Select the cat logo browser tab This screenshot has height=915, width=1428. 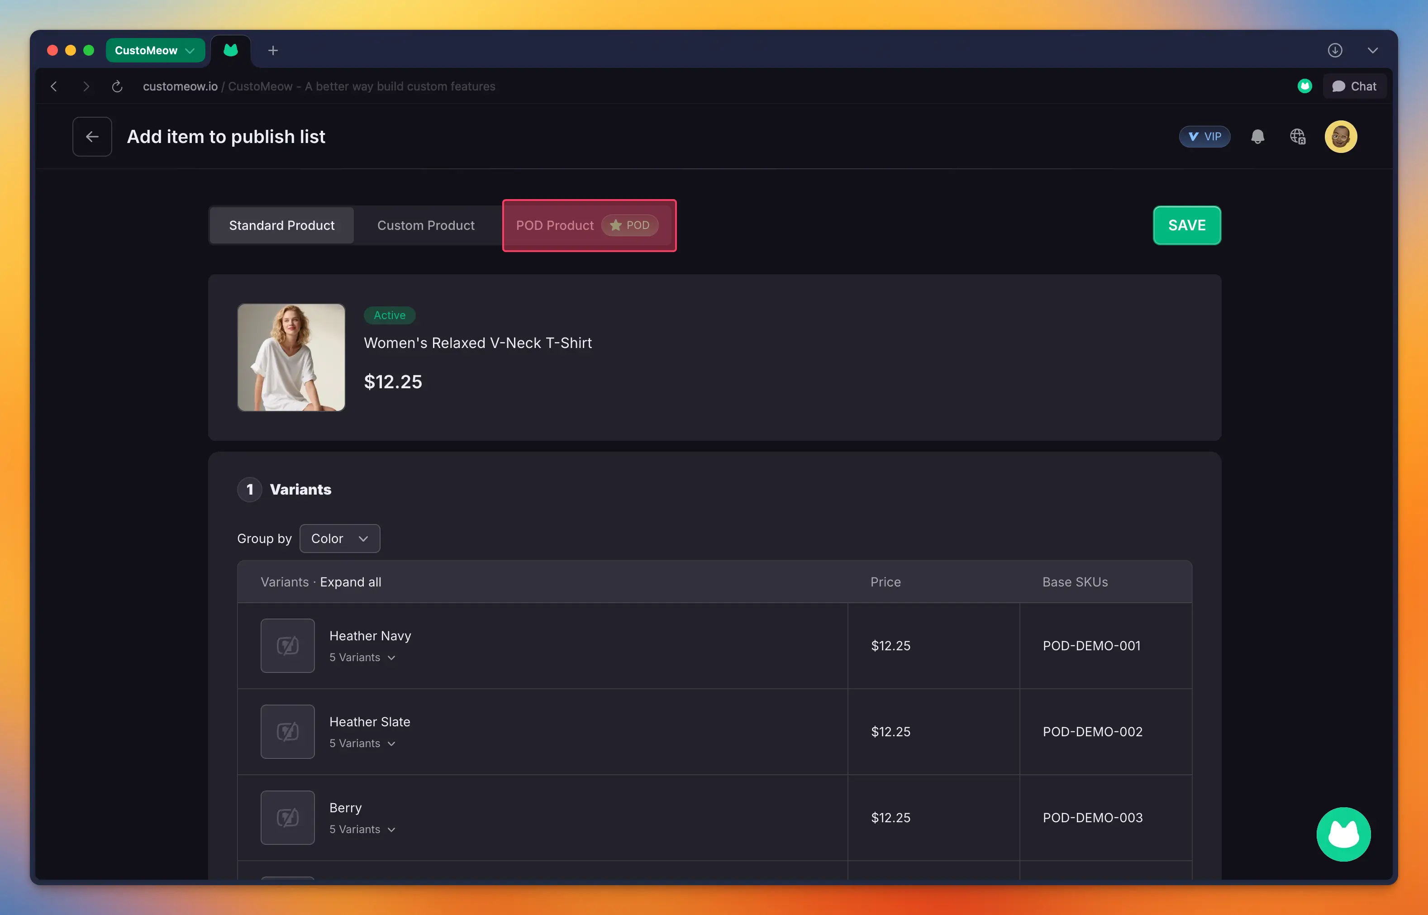pos(230,51)
